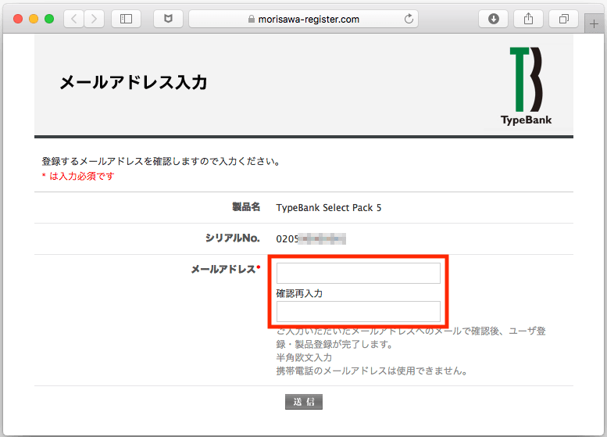Open the shield extension icon
607x437 pixels.
click(168, 19)
